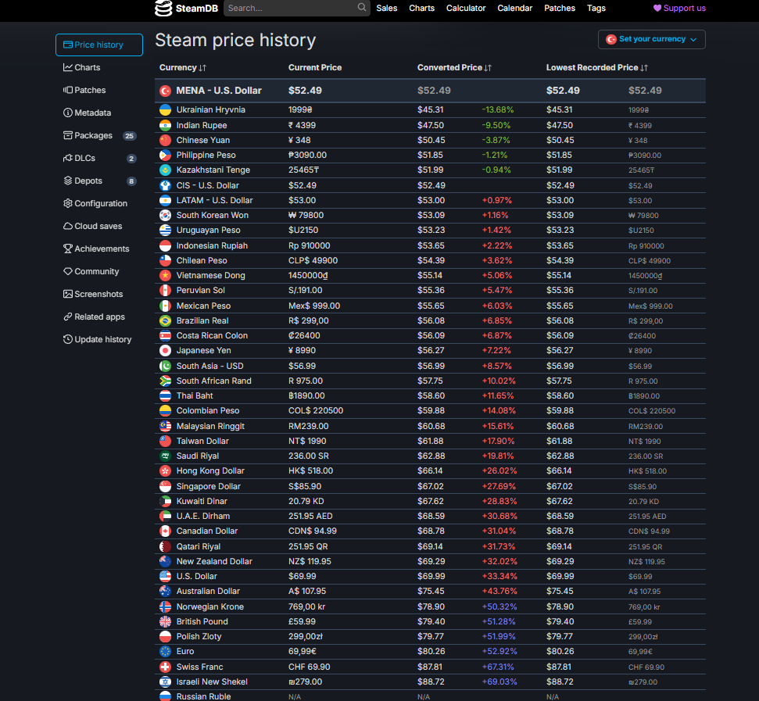Select the Price history sidebar tab
This screenshot has width=759, height=701.
(x=99, y=45)
